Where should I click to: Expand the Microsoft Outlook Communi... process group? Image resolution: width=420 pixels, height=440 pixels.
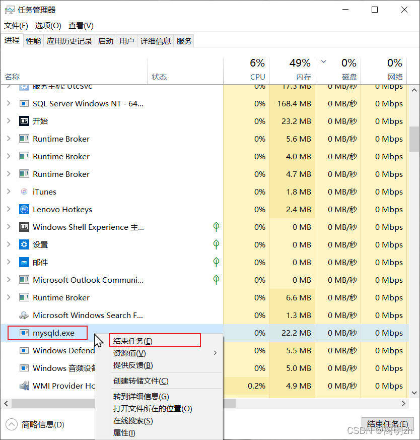pyautogui.click(x=9, y=280)
